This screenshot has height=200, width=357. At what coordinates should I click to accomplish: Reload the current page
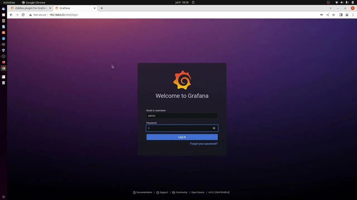[23, 15]
